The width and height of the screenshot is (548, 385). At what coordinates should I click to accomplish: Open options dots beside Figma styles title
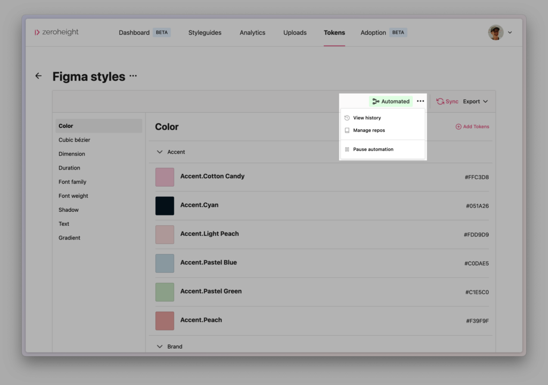[133, 76]
